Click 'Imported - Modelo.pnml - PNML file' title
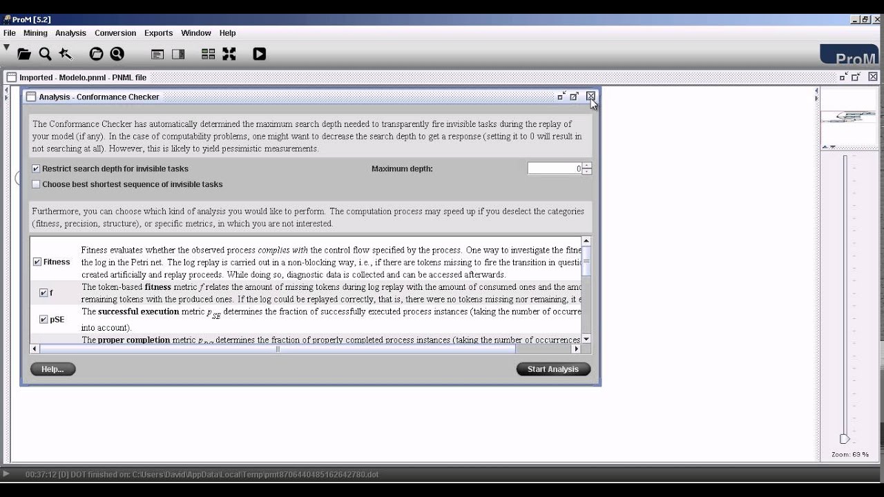 tap(83, 77)
